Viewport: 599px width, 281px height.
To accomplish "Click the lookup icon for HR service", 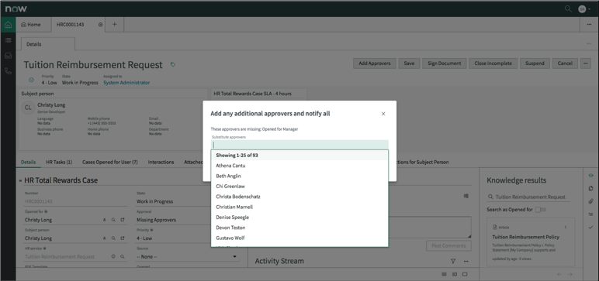I will click(123, 256).
